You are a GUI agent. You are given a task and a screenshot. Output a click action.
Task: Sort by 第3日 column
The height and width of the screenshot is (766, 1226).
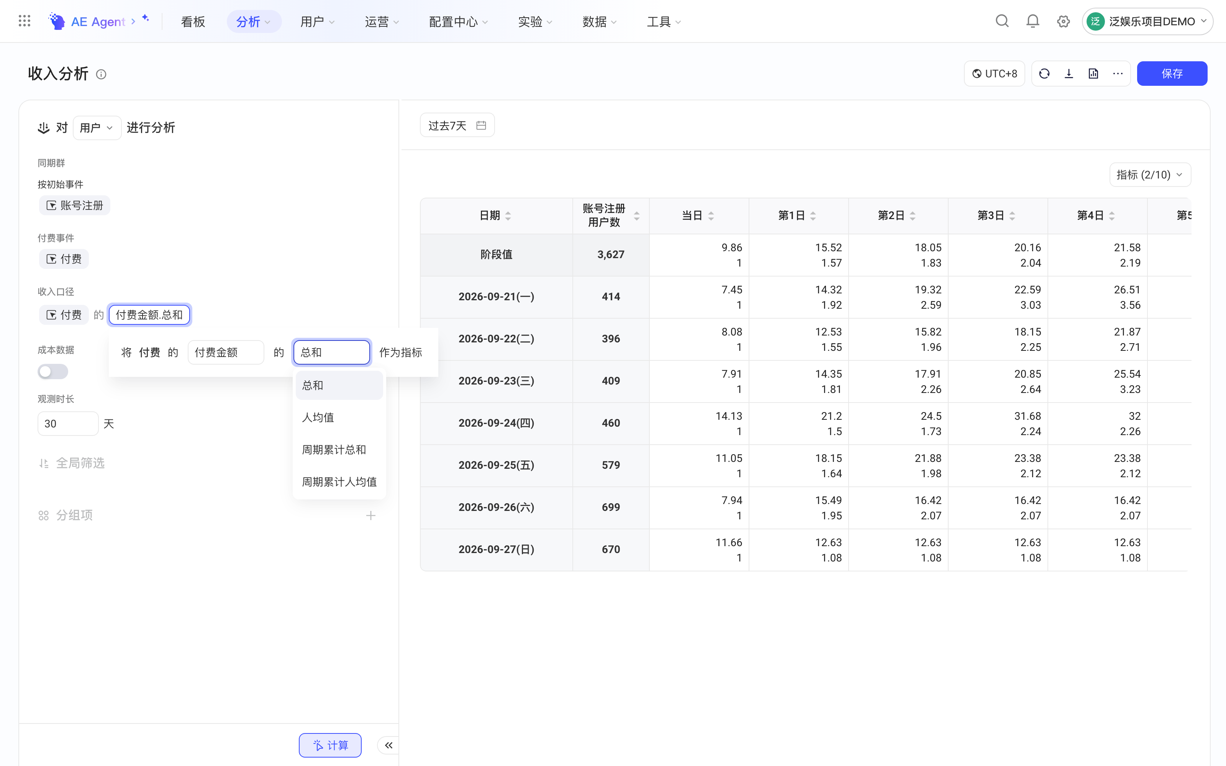click(1012, 216)
